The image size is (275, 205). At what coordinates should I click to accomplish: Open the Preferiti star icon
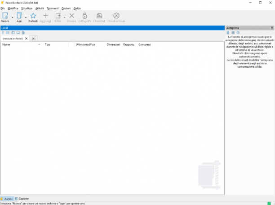click(33, 16)
